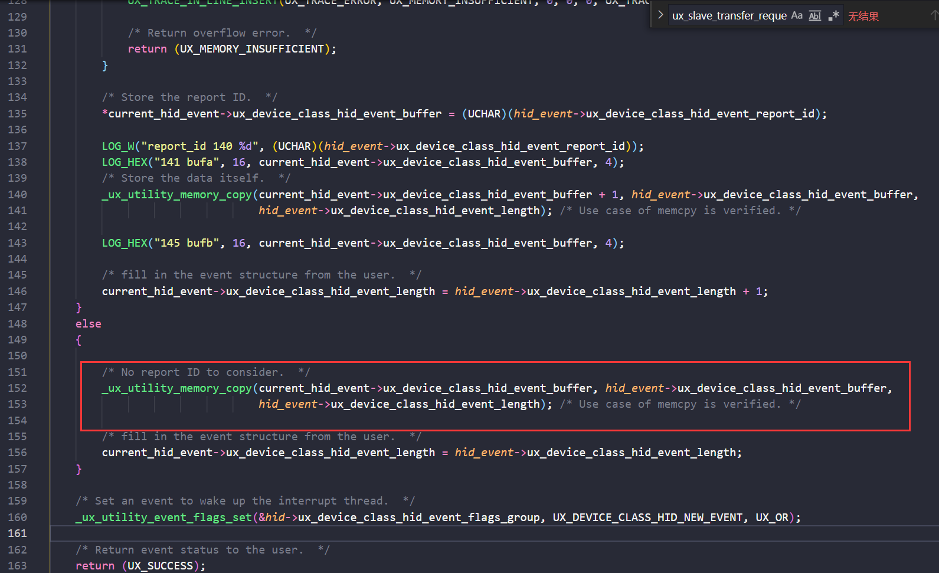Click the comment 'Store the data itself.'
Image resolution: width=939 pixels, height=573 pixels.
point(196,178)
